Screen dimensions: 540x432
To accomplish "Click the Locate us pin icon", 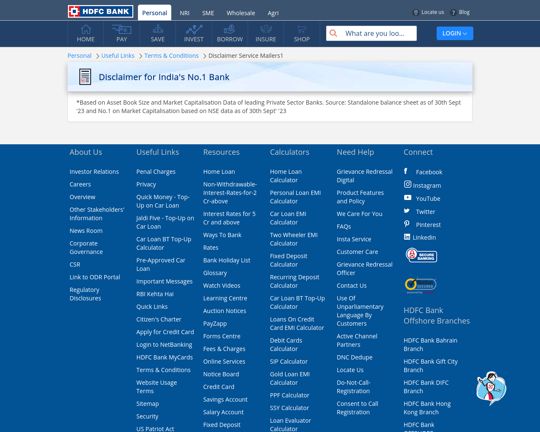I will tap(416, 13).
